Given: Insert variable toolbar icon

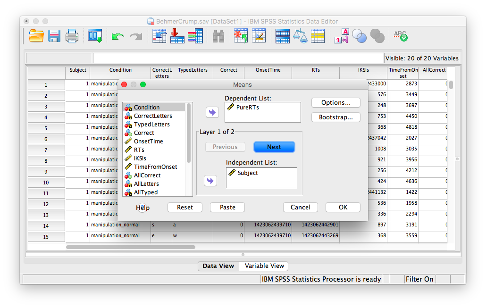Looking at the screenshot, I should click(259, 36).
